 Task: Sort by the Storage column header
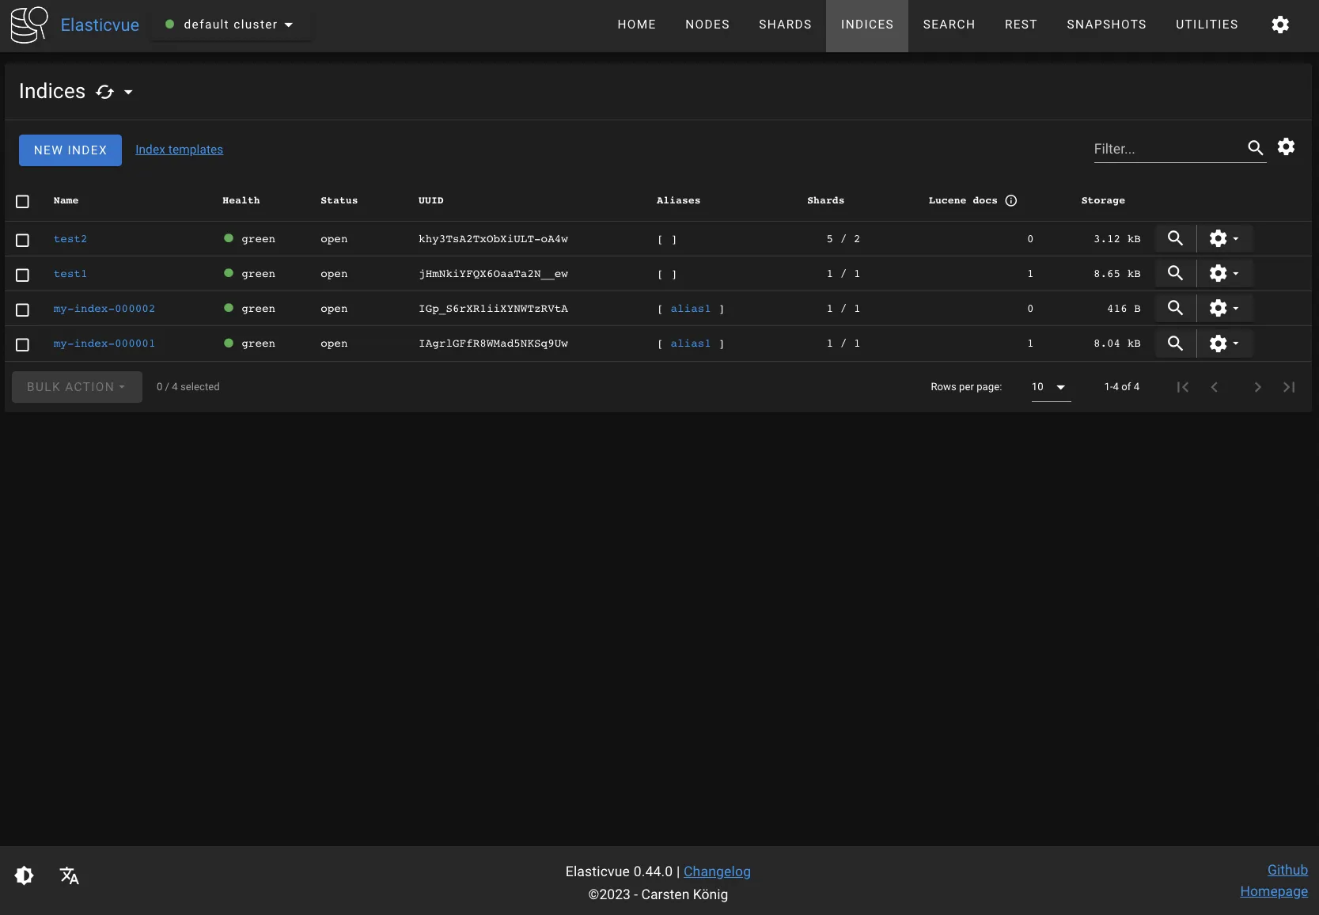pos(1103,201)
